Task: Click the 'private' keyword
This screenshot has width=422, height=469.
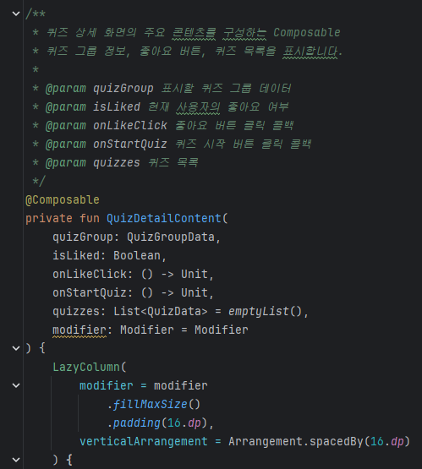Action: tap(49, 218)
